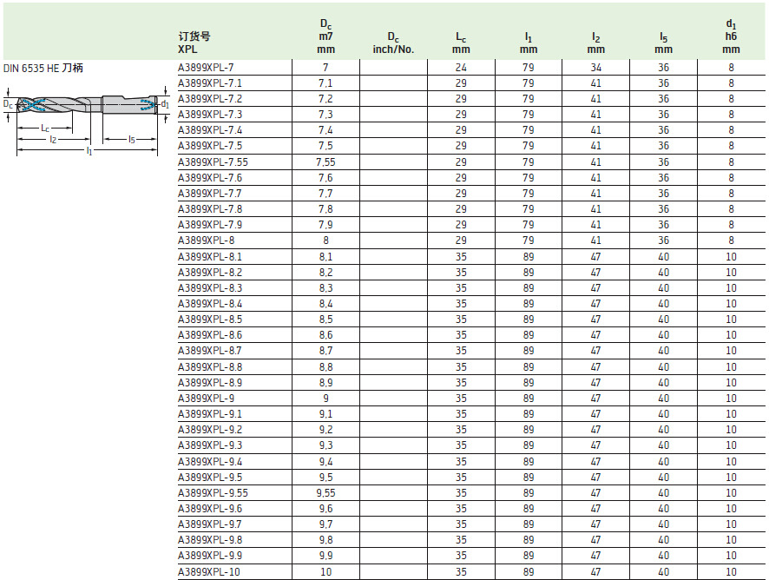Viewport: 769px width, 580px height.
Task: Select order number A3899XPL-7.6
Action: coord(209,178)
